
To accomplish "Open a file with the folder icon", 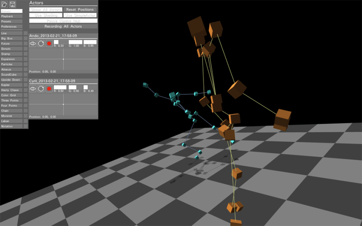I will pos(4,4).
